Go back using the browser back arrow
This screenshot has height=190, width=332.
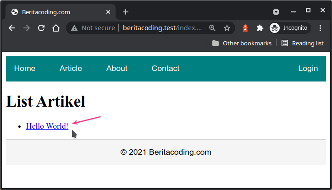(12, 28)
